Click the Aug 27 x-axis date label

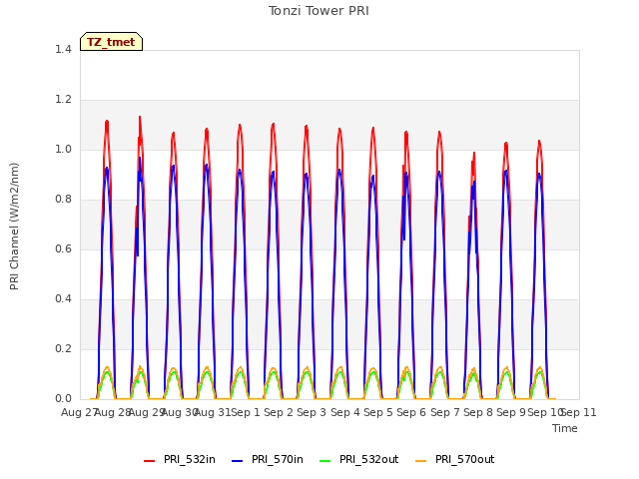pos(78,412)
